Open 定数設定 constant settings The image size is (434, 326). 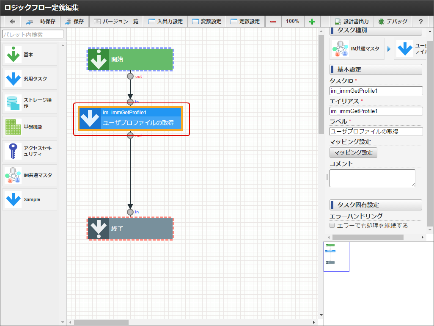pos(245,21)
